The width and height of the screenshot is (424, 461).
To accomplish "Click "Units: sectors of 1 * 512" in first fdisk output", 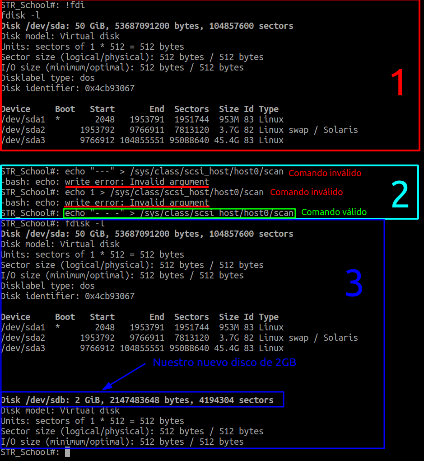I will 93,47.
